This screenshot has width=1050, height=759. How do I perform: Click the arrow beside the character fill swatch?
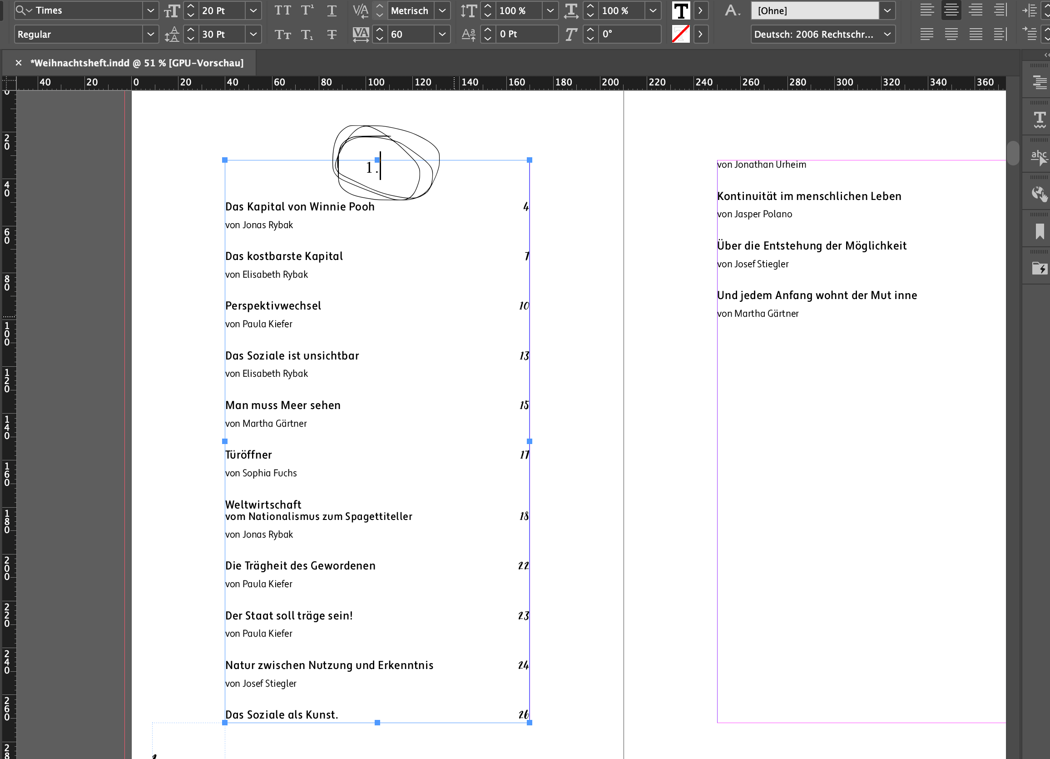[700, 10]
